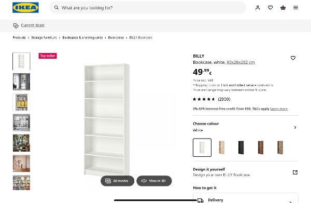Open the shopping basket icon

283,8
